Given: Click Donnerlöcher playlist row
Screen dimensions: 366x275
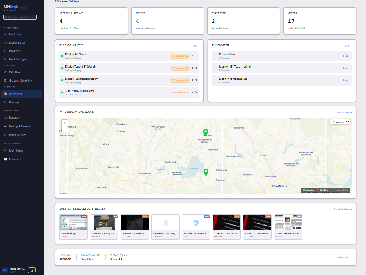Looking at the screenshot, I should point(282,56).
